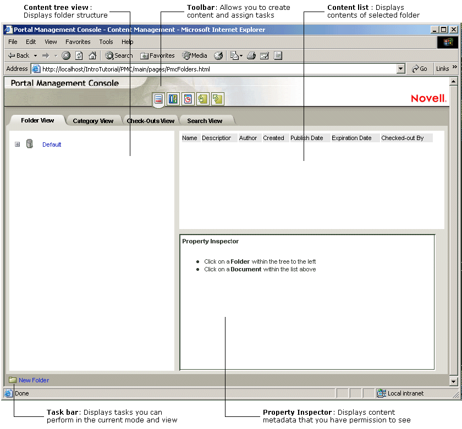Expand the Links toolbar chevron
The width and height of the screenshot is (462, 429).
455,67
